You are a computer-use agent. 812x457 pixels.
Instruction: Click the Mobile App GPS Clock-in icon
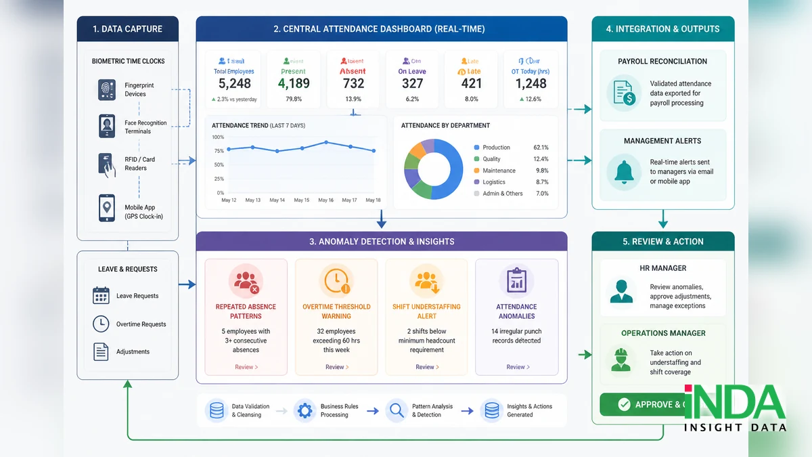[x=107, y=207]
